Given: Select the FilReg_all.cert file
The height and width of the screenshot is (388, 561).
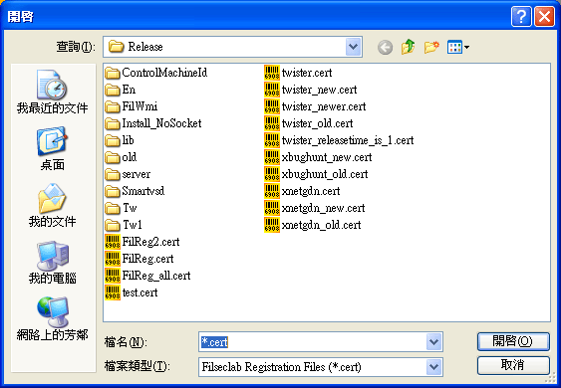Looking at the screenshot, I should (x=147, y=276).
